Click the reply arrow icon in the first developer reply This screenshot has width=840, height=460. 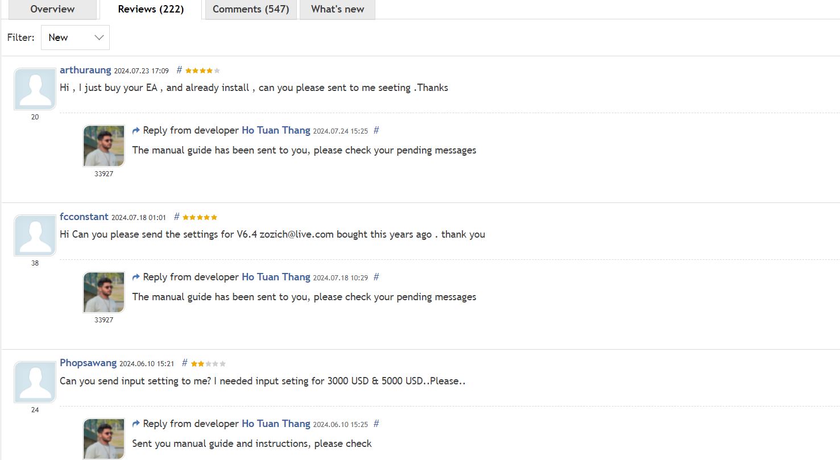point(136,130)
